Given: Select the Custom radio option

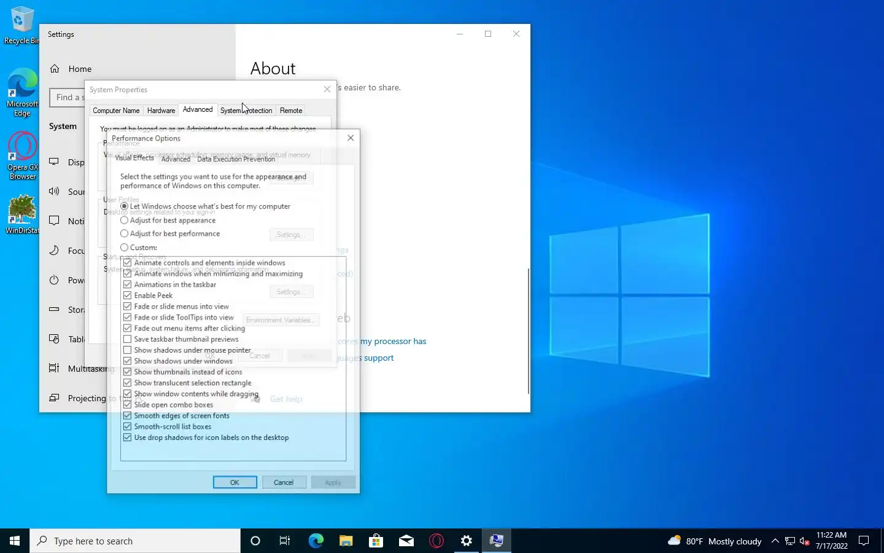Looking at the screenshot, I should 139,247.
